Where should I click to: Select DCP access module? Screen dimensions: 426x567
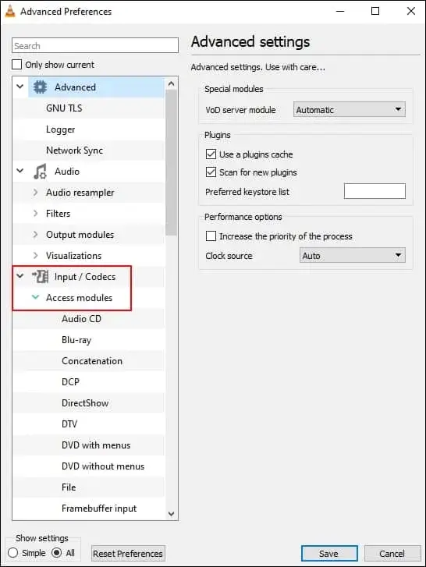point(70,382)
